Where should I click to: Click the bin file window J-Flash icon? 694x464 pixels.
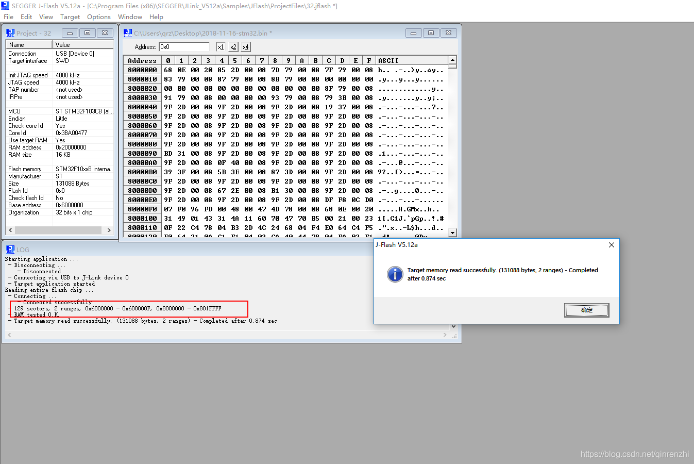click(128, 33)
